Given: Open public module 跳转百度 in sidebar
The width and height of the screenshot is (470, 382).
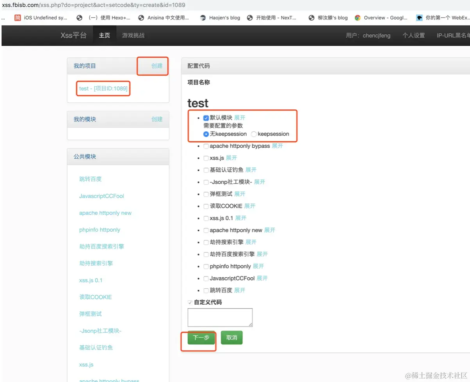Looking at the screenshot, I should tap(91, 179).
